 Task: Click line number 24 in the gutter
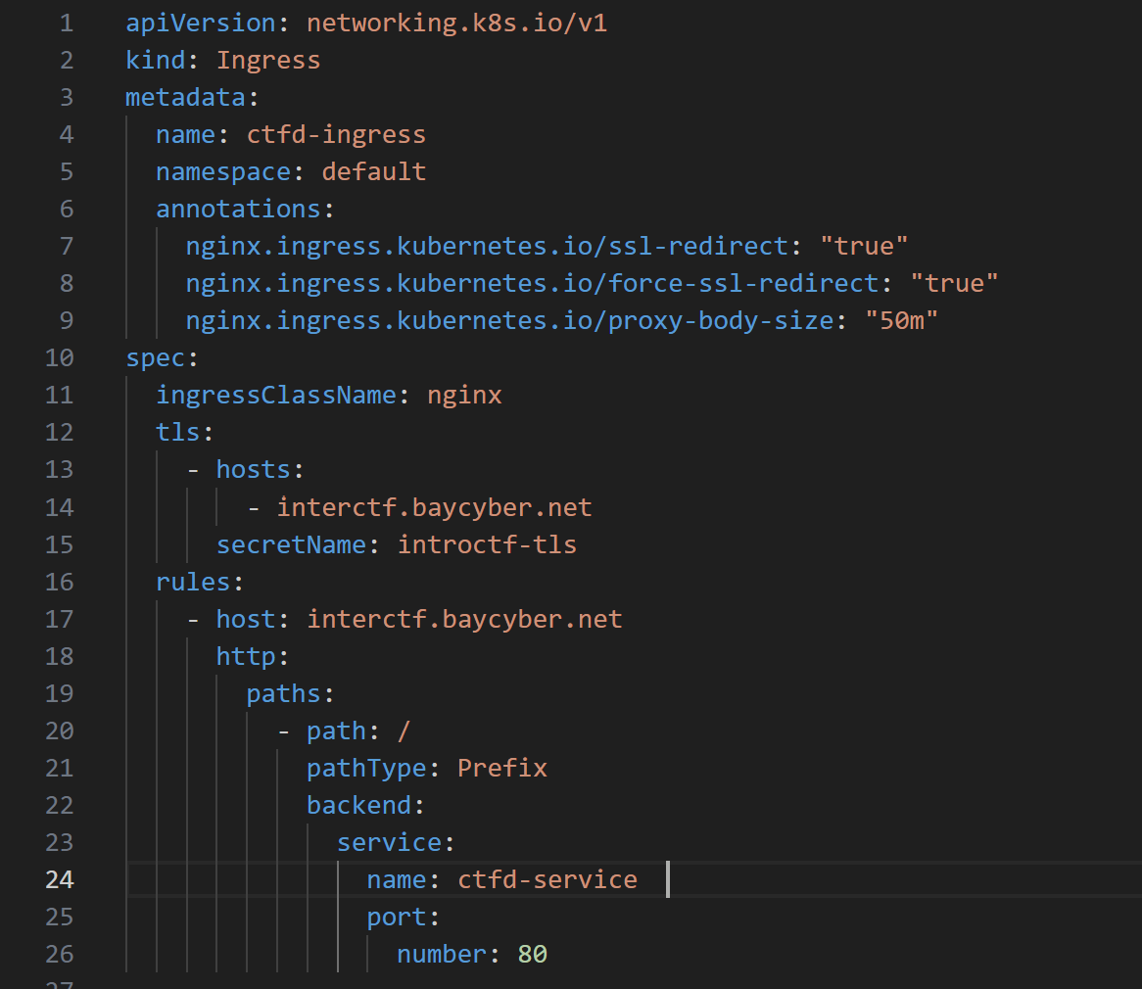coord(60,879)
